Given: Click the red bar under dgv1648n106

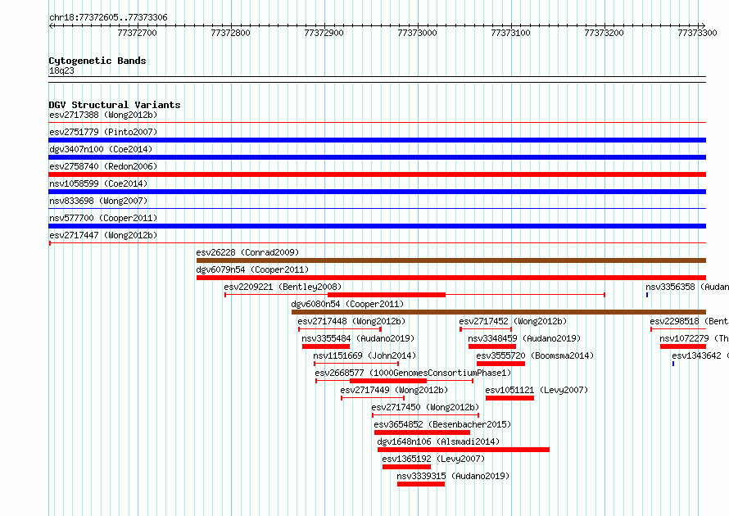Looking at the screenshot, I should coord(464,450).
